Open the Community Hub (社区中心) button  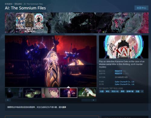141,8
